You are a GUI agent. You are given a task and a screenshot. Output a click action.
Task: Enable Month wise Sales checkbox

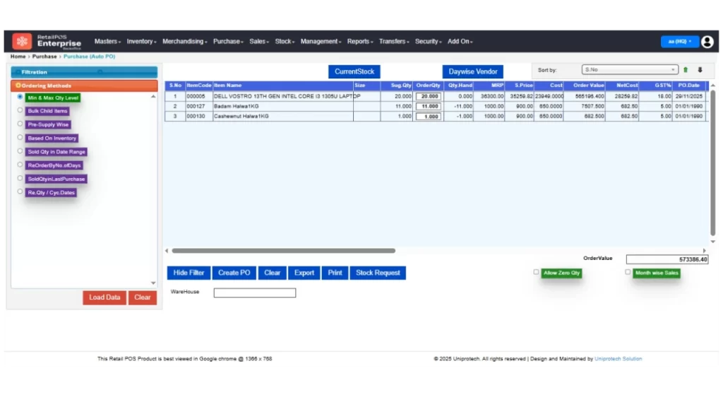[x=628, y=272]
